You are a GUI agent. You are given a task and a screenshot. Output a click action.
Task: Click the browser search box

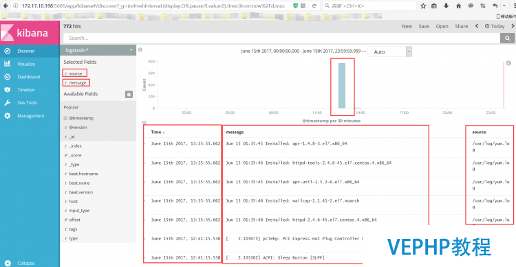click(369, 6)
